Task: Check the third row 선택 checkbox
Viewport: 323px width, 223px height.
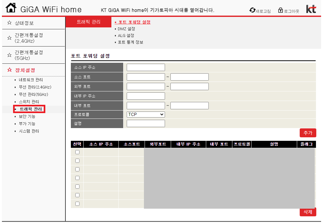Action: [x=78, y=169]
